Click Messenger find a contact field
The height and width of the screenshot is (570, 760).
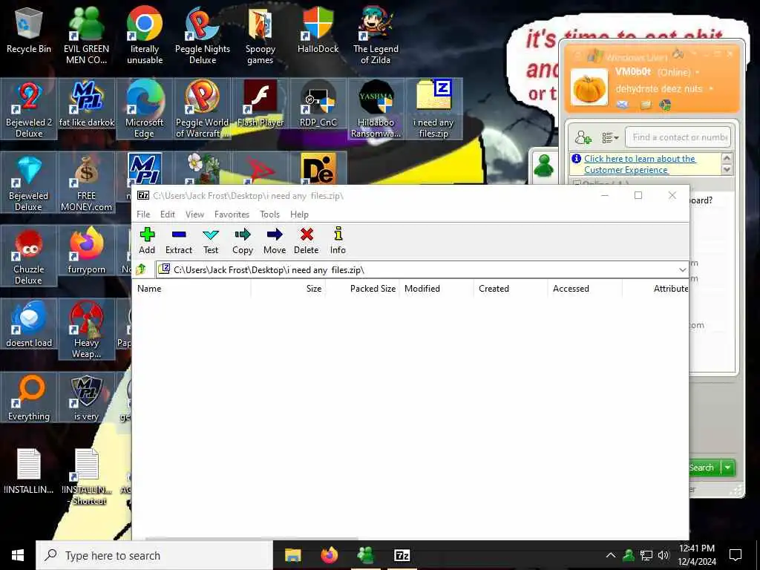coord(678,137)
